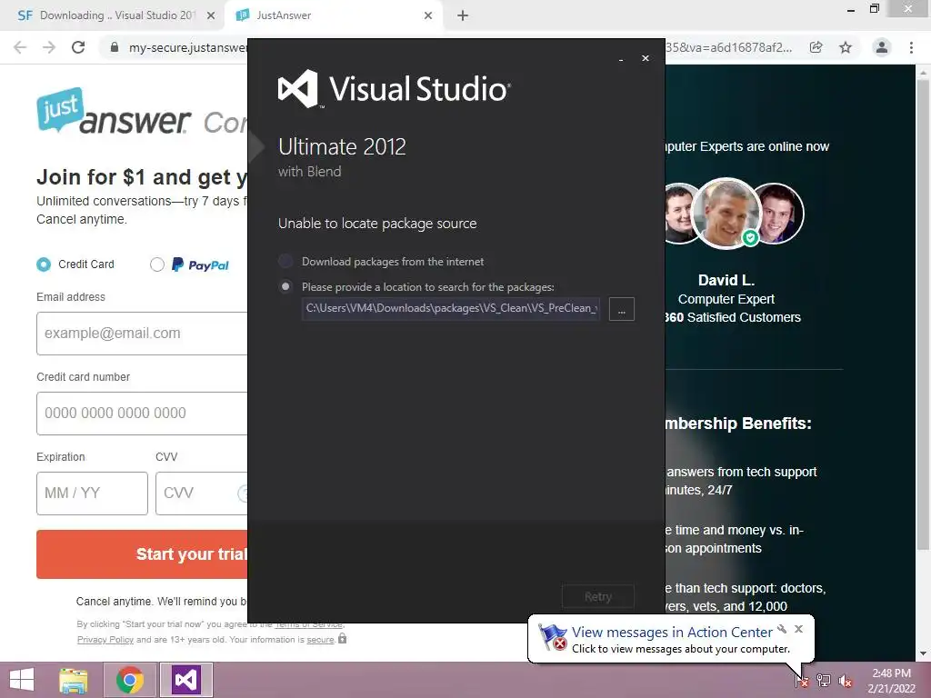The width and height of the screenshot is (931, 698).
Task: Reload the current page in Chrome
Action: [x=78, y=47]
